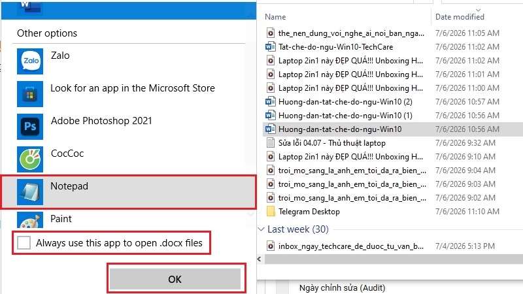This screenshot has height=294, width=523.
Task: Click the file list horizontal scrollbar left arrow
Action: 260,259
